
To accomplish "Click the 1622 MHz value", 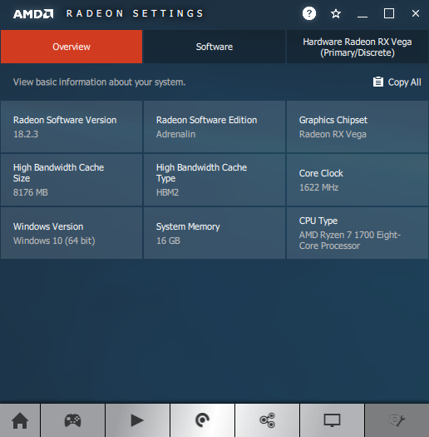I will 318,187.
